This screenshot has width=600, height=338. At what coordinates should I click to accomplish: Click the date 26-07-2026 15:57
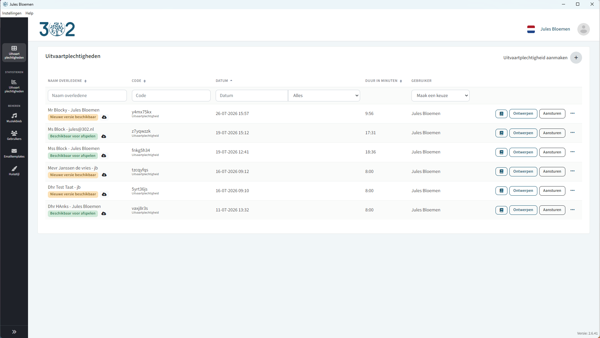232,114
